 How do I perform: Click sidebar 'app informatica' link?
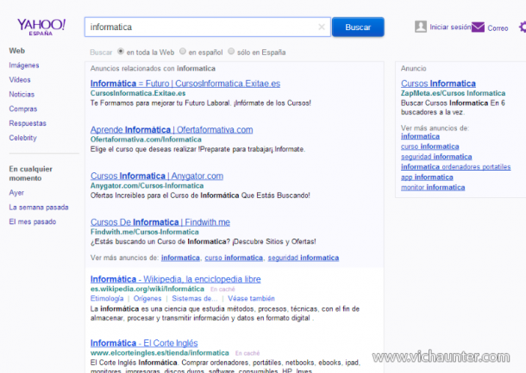pos(427,177)
